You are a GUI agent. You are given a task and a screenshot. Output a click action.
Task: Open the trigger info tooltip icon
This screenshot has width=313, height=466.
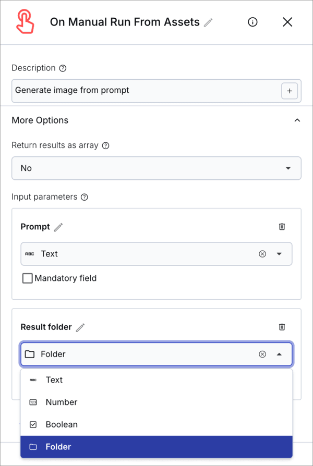tap(252, 22)
